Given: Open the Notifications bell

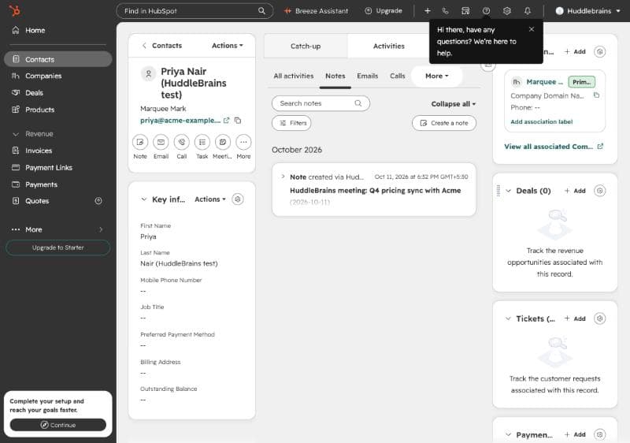Looking at the screenshot, I should (x=528, y=11).
